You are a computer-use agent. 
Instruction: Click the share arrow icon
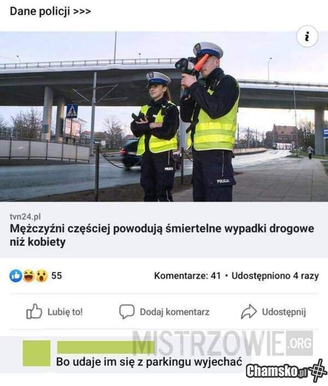point(249,312)
